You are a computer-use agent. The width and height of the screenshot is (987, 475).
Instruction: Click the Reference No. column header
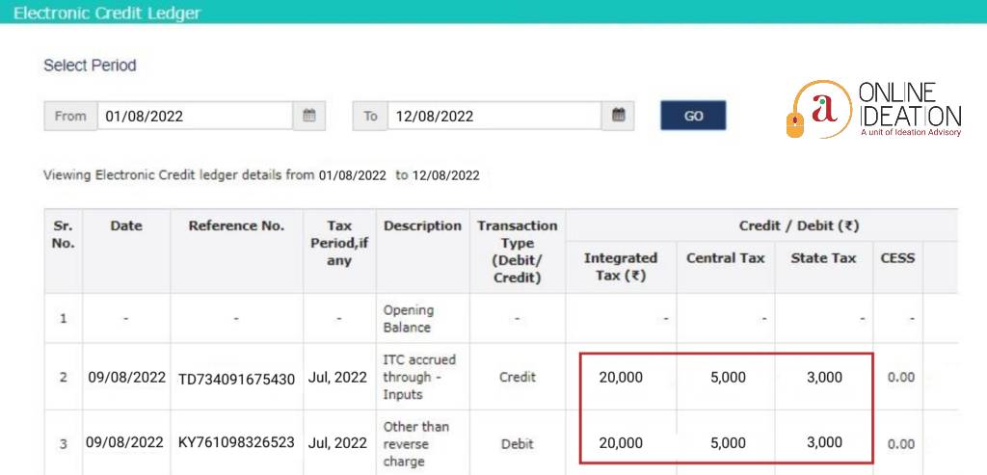click(236, 225)
